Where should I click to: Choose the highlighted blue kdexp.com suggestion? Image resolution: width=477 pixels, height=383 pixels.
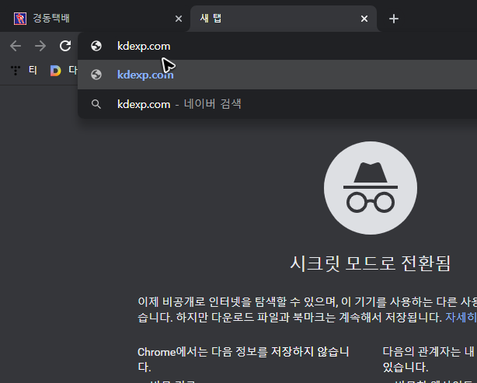click(277, 75)
